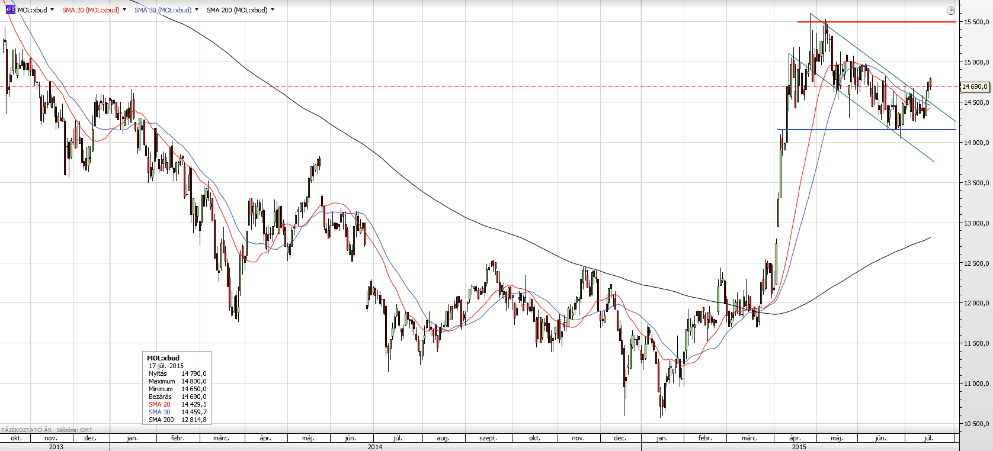Open the clock time-settings icon
Viewport: 993px width, 451px height.
click(950, 11)
